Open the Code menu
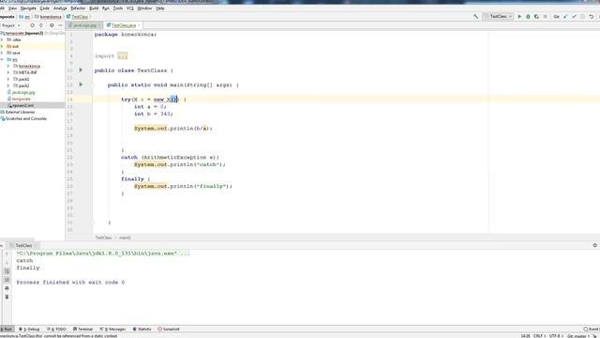Screen dimensions: 600x338 coord(45,8)
